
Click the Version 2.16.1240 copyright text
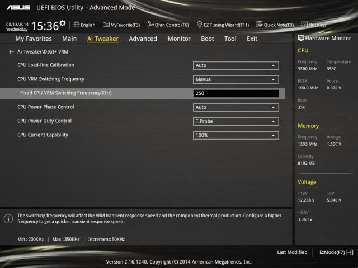click(179, 262)
